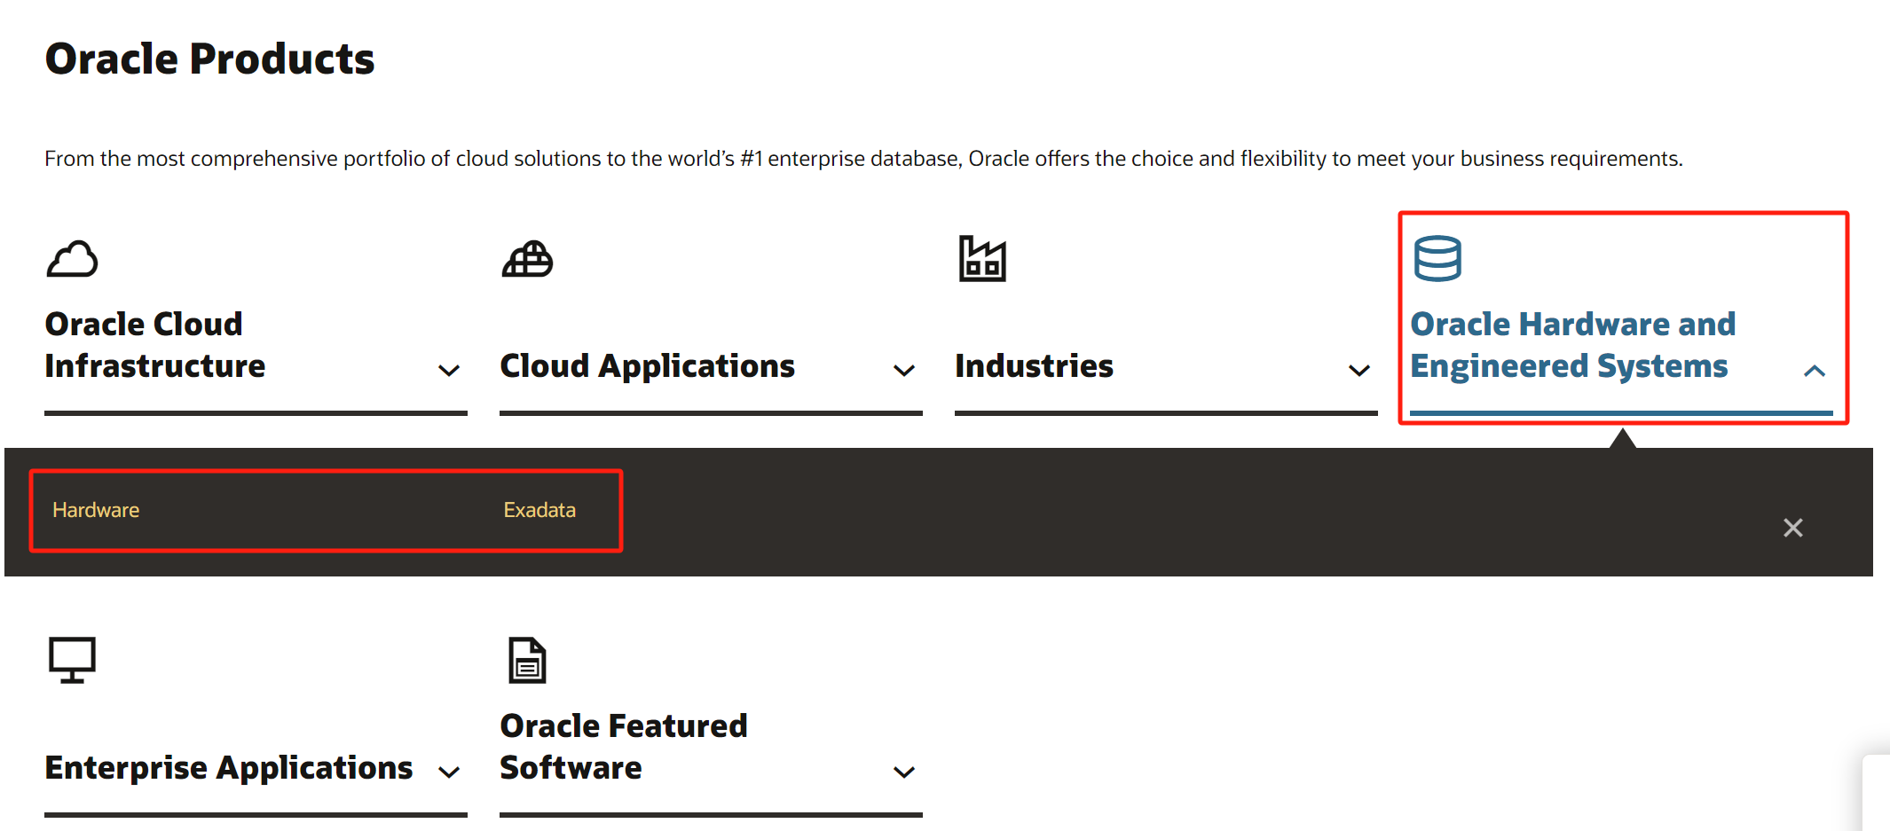Image resolution: width=1890 pixels, height=831 pixels.
Task: Follow the Hardware link
Action: coord(96,510)
